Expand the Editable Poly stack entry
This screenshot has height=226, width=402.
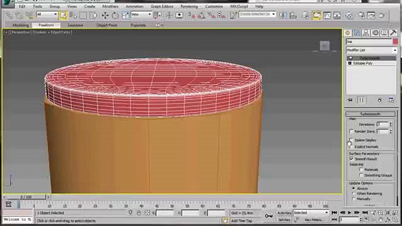350,63
